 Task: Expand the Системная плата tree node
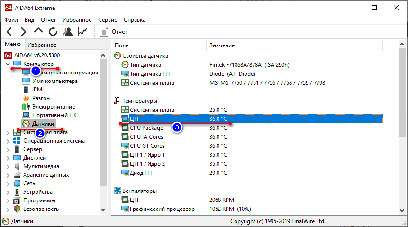point(8,133)
